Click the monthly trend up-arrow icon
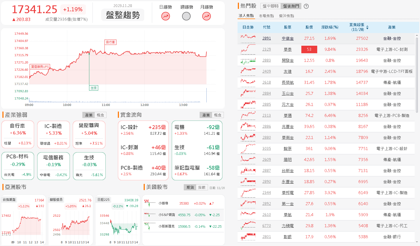 pos(206,16)
